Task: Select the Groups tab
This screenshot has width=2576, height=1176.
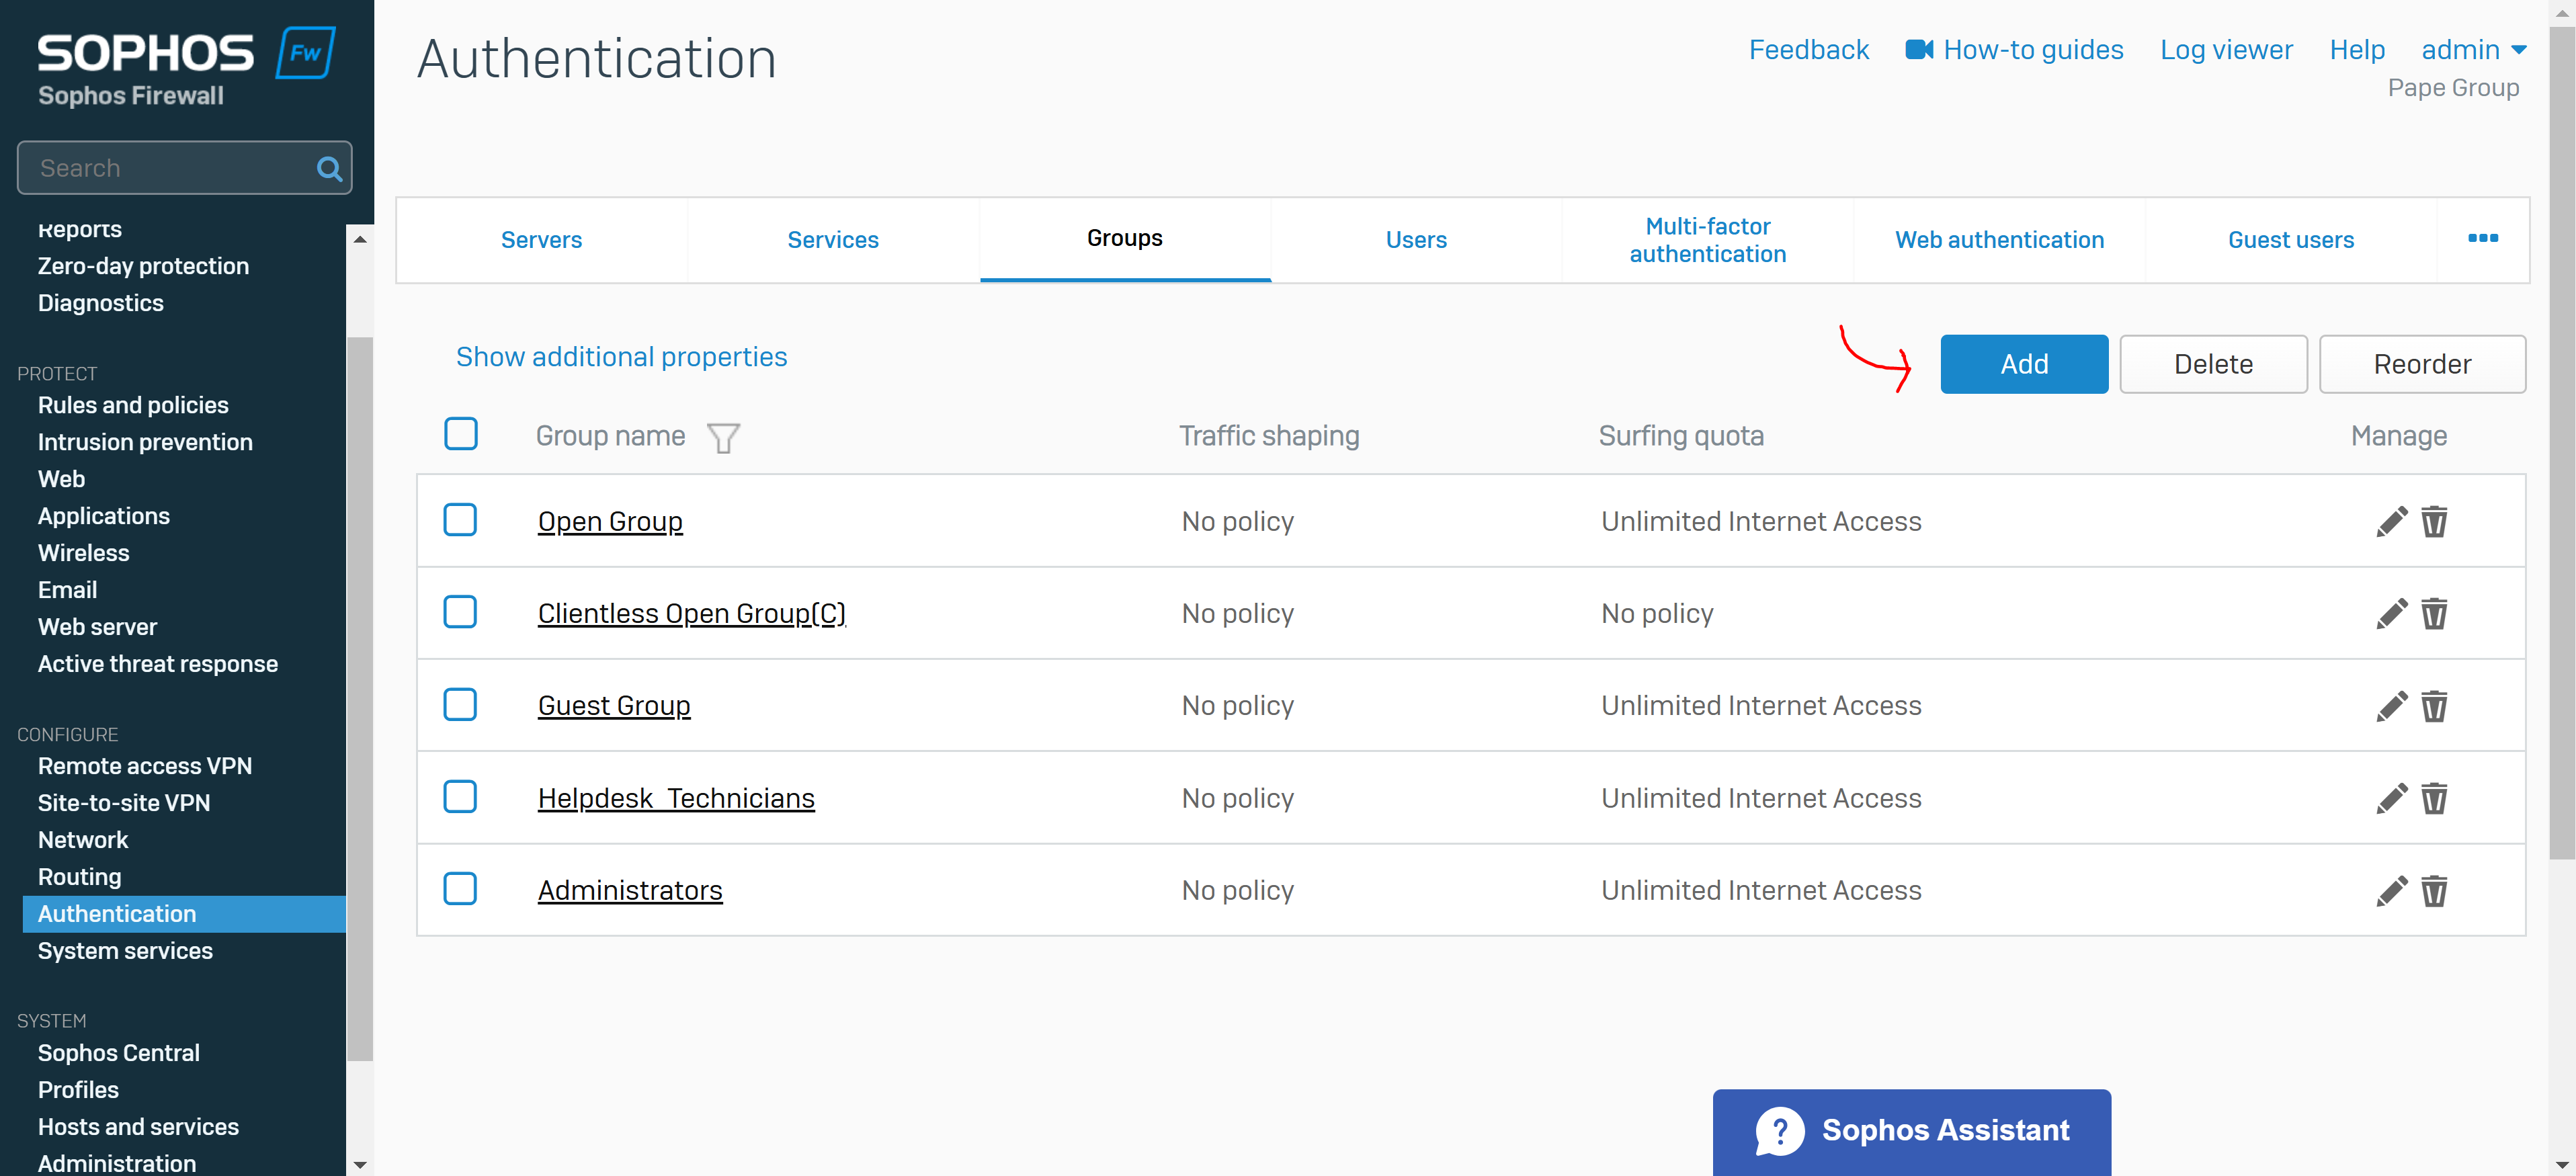Action: coord(1125,239)
